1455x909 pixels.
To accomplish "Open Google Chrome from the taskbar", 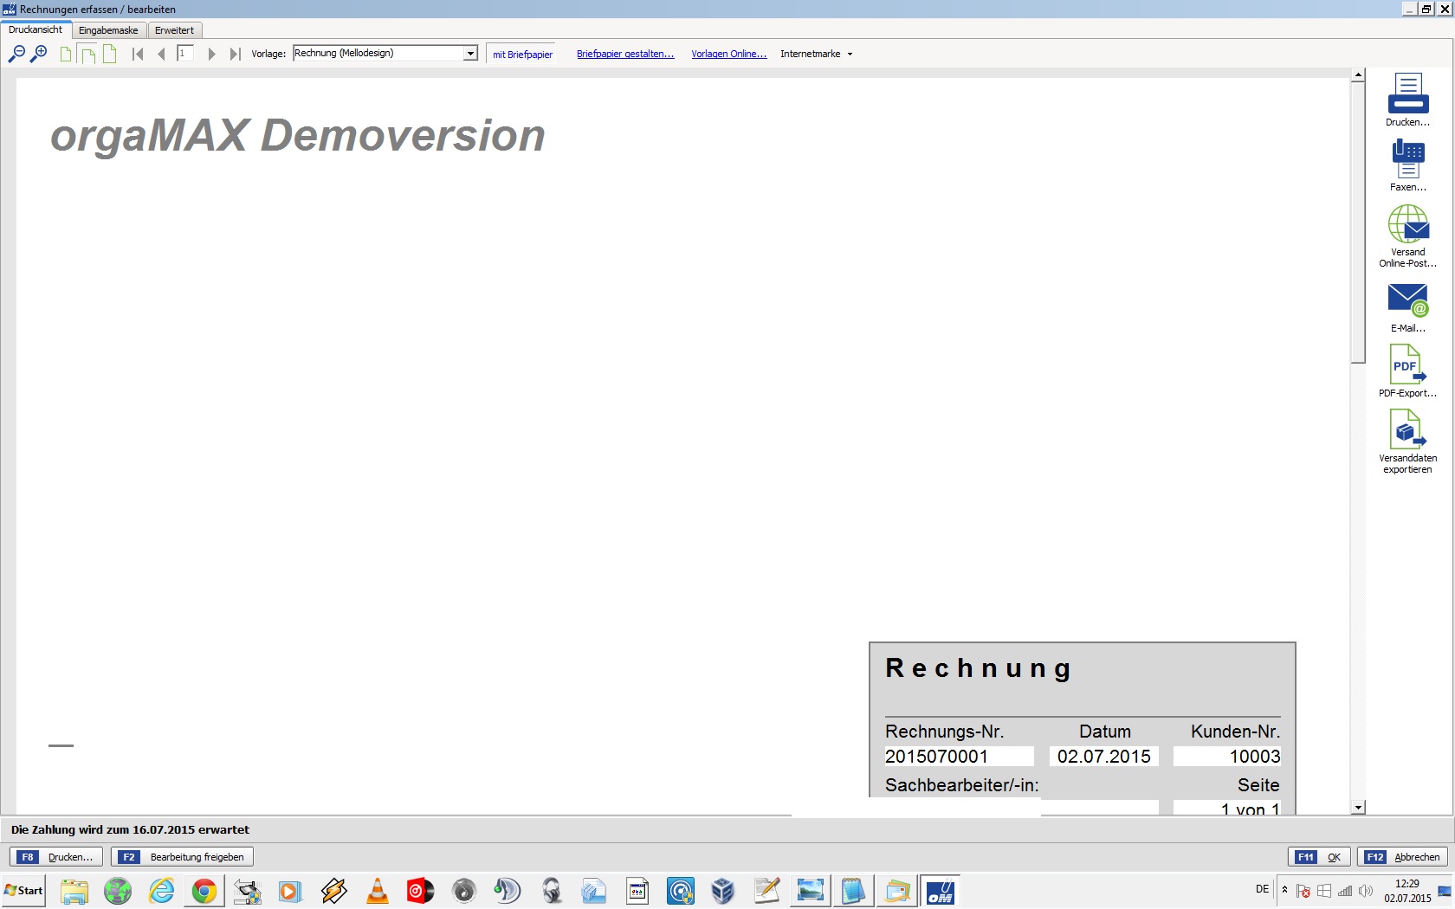I will 204,891.
